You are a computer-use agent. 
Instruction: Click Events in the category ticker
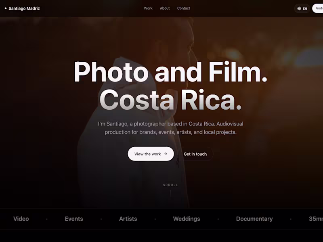tap(74, 219)
